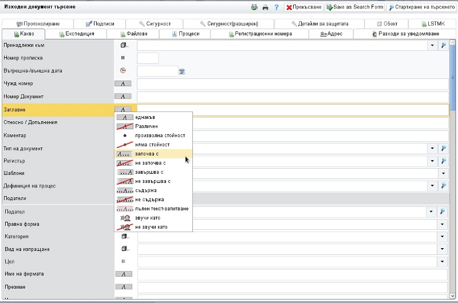The image size is (458, 303).
Task: Click operator icon for Принадлежи към
Action: pos(123,45)
